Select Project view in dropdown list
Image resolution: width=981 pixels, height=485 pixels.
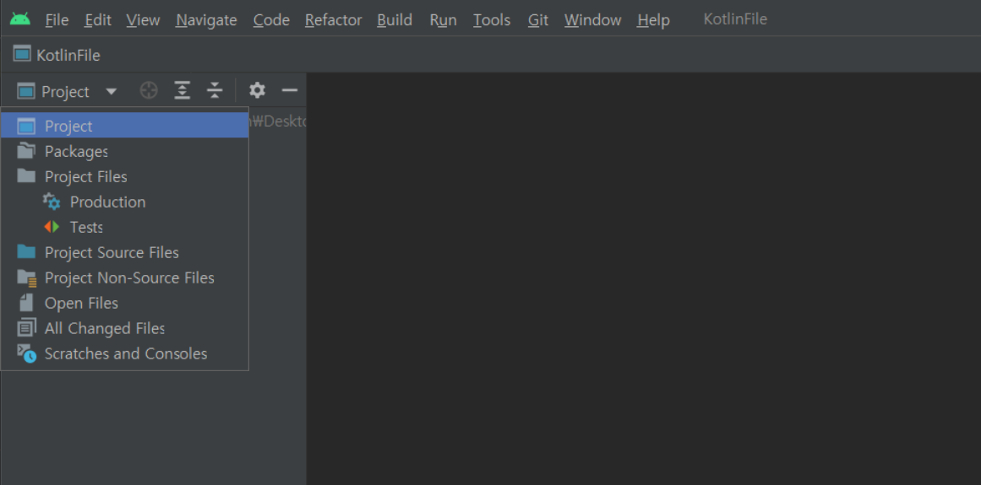[125, 126]
